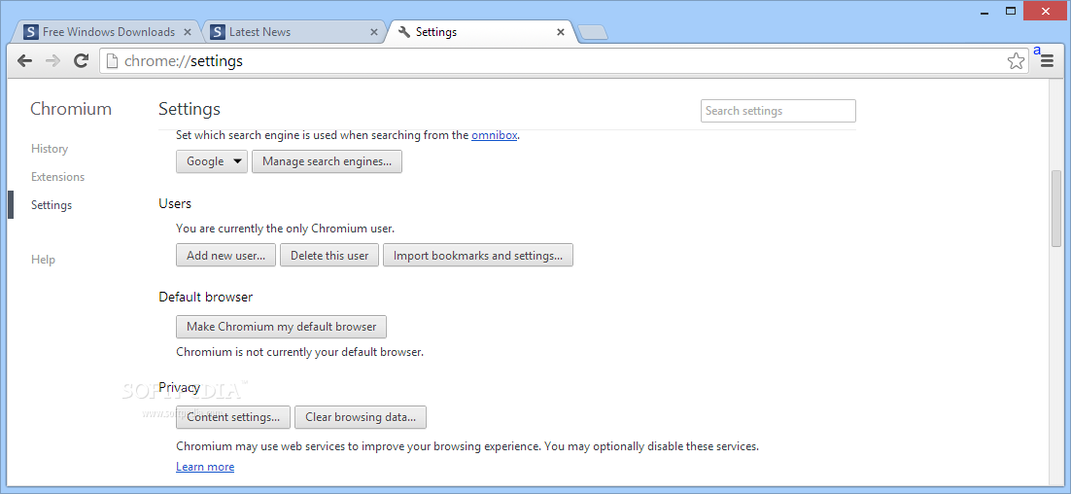1071x494 pixels.
Task: Click the Free Windows Downloads tab favicon
Action: [31, 32]
